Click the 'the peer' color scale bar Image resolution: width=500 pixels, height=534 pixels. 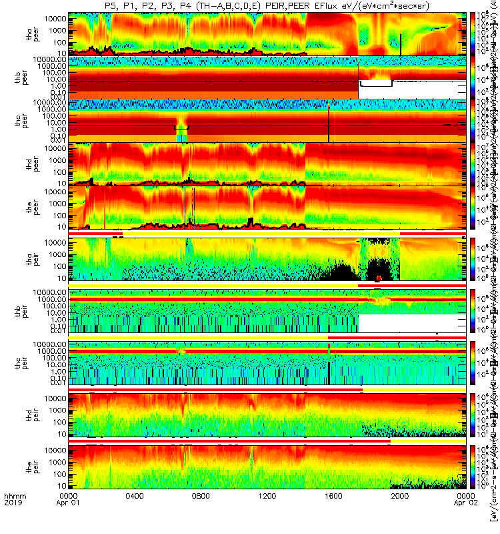coord(473,208)
